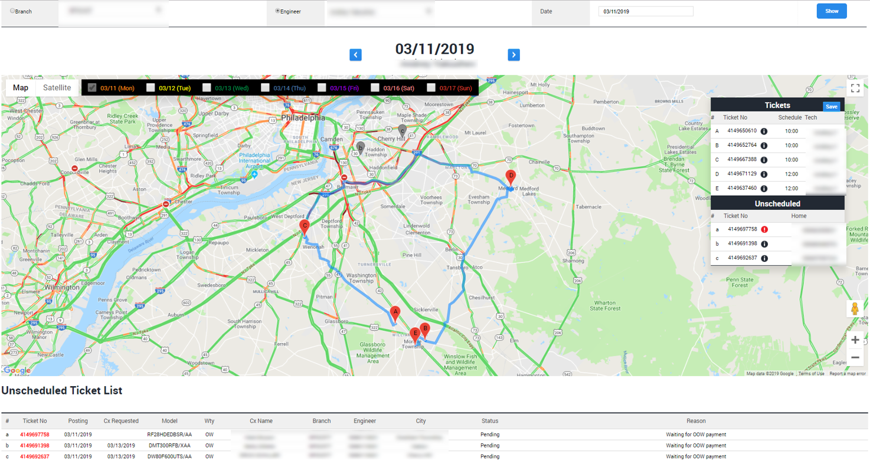Open ticket link 4149691398 in list

click(x=35, y=446)
